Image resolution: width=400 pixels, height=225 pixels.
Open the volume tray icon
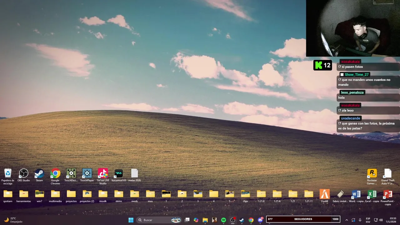pyautogui.click(x=381, y=220)
